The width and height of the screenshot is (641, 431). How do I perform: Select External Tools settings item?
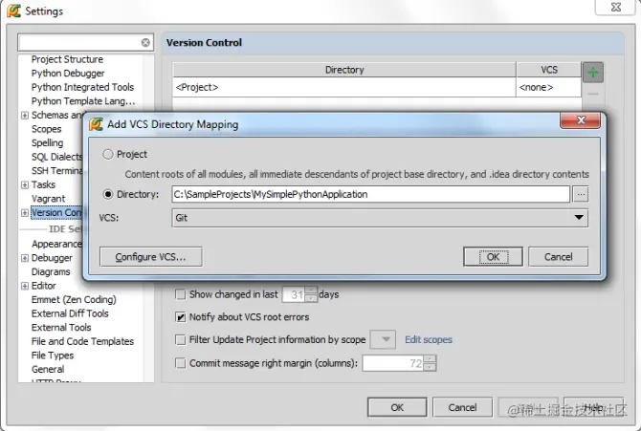61,328
